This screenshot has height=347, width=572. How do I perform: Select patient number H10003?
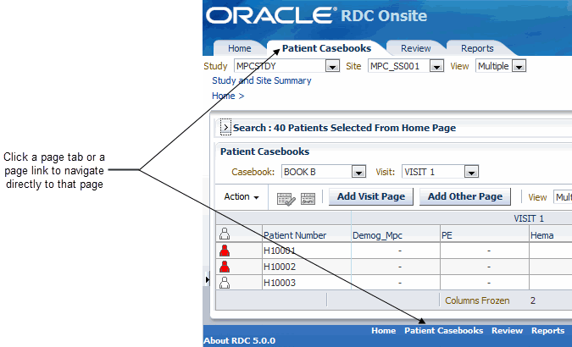click(280, 283)
